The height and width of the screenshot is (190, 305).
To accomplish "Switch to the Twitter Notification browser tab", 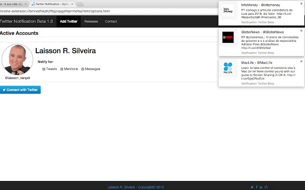I will point(52,4).
